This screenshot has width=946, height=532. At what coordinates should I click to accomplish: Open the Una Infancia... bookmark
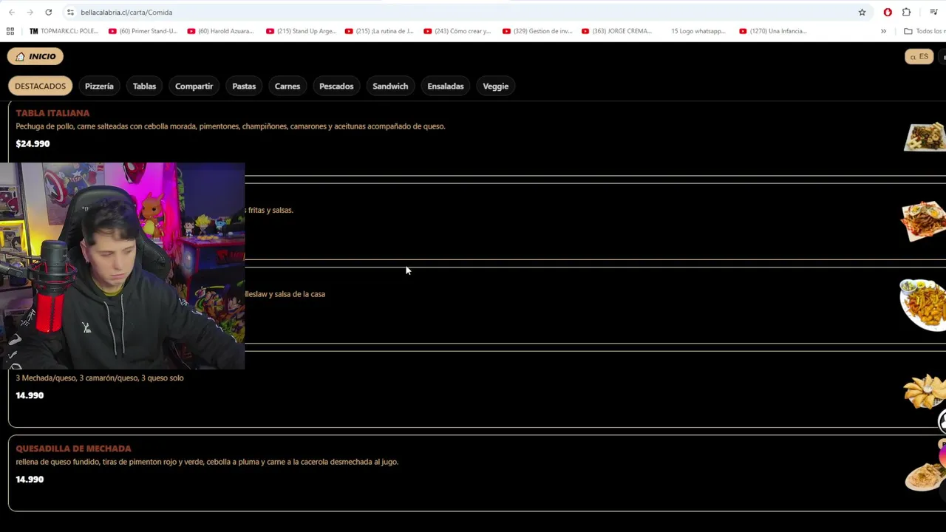pyautogui.click(x=772, y=31)
